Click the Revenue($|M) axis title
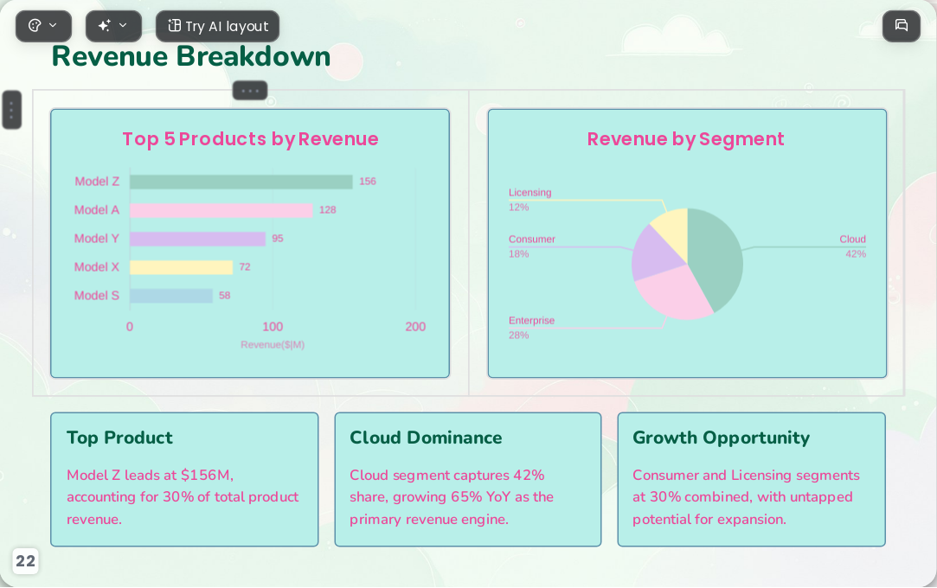 273,344
